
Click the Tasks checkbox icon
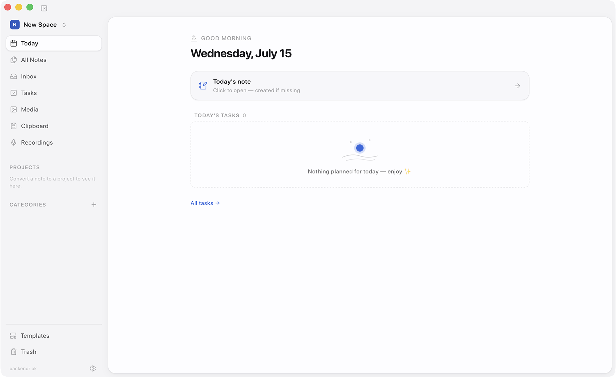[13, 93]
